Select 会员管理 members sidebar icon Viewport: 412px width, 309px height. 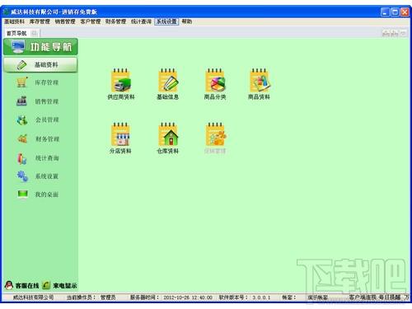click(21, 119)
